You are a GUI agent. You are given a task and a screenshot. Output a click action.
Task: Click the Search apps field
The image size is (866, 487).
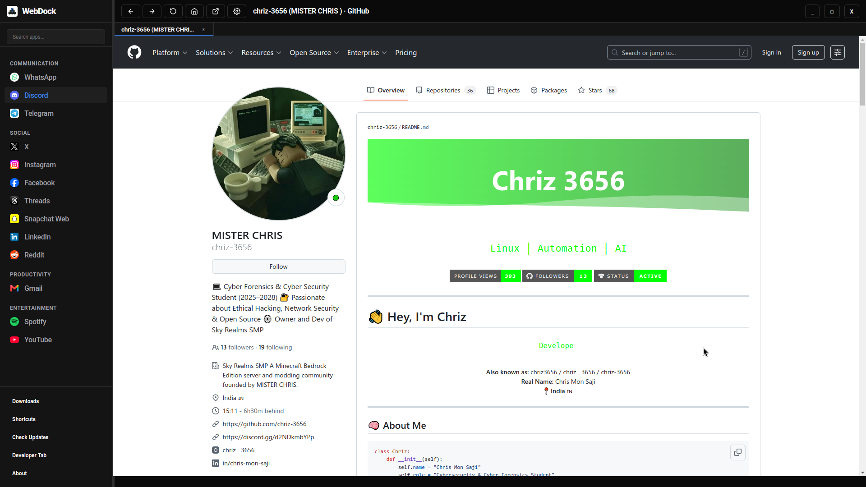56,37
